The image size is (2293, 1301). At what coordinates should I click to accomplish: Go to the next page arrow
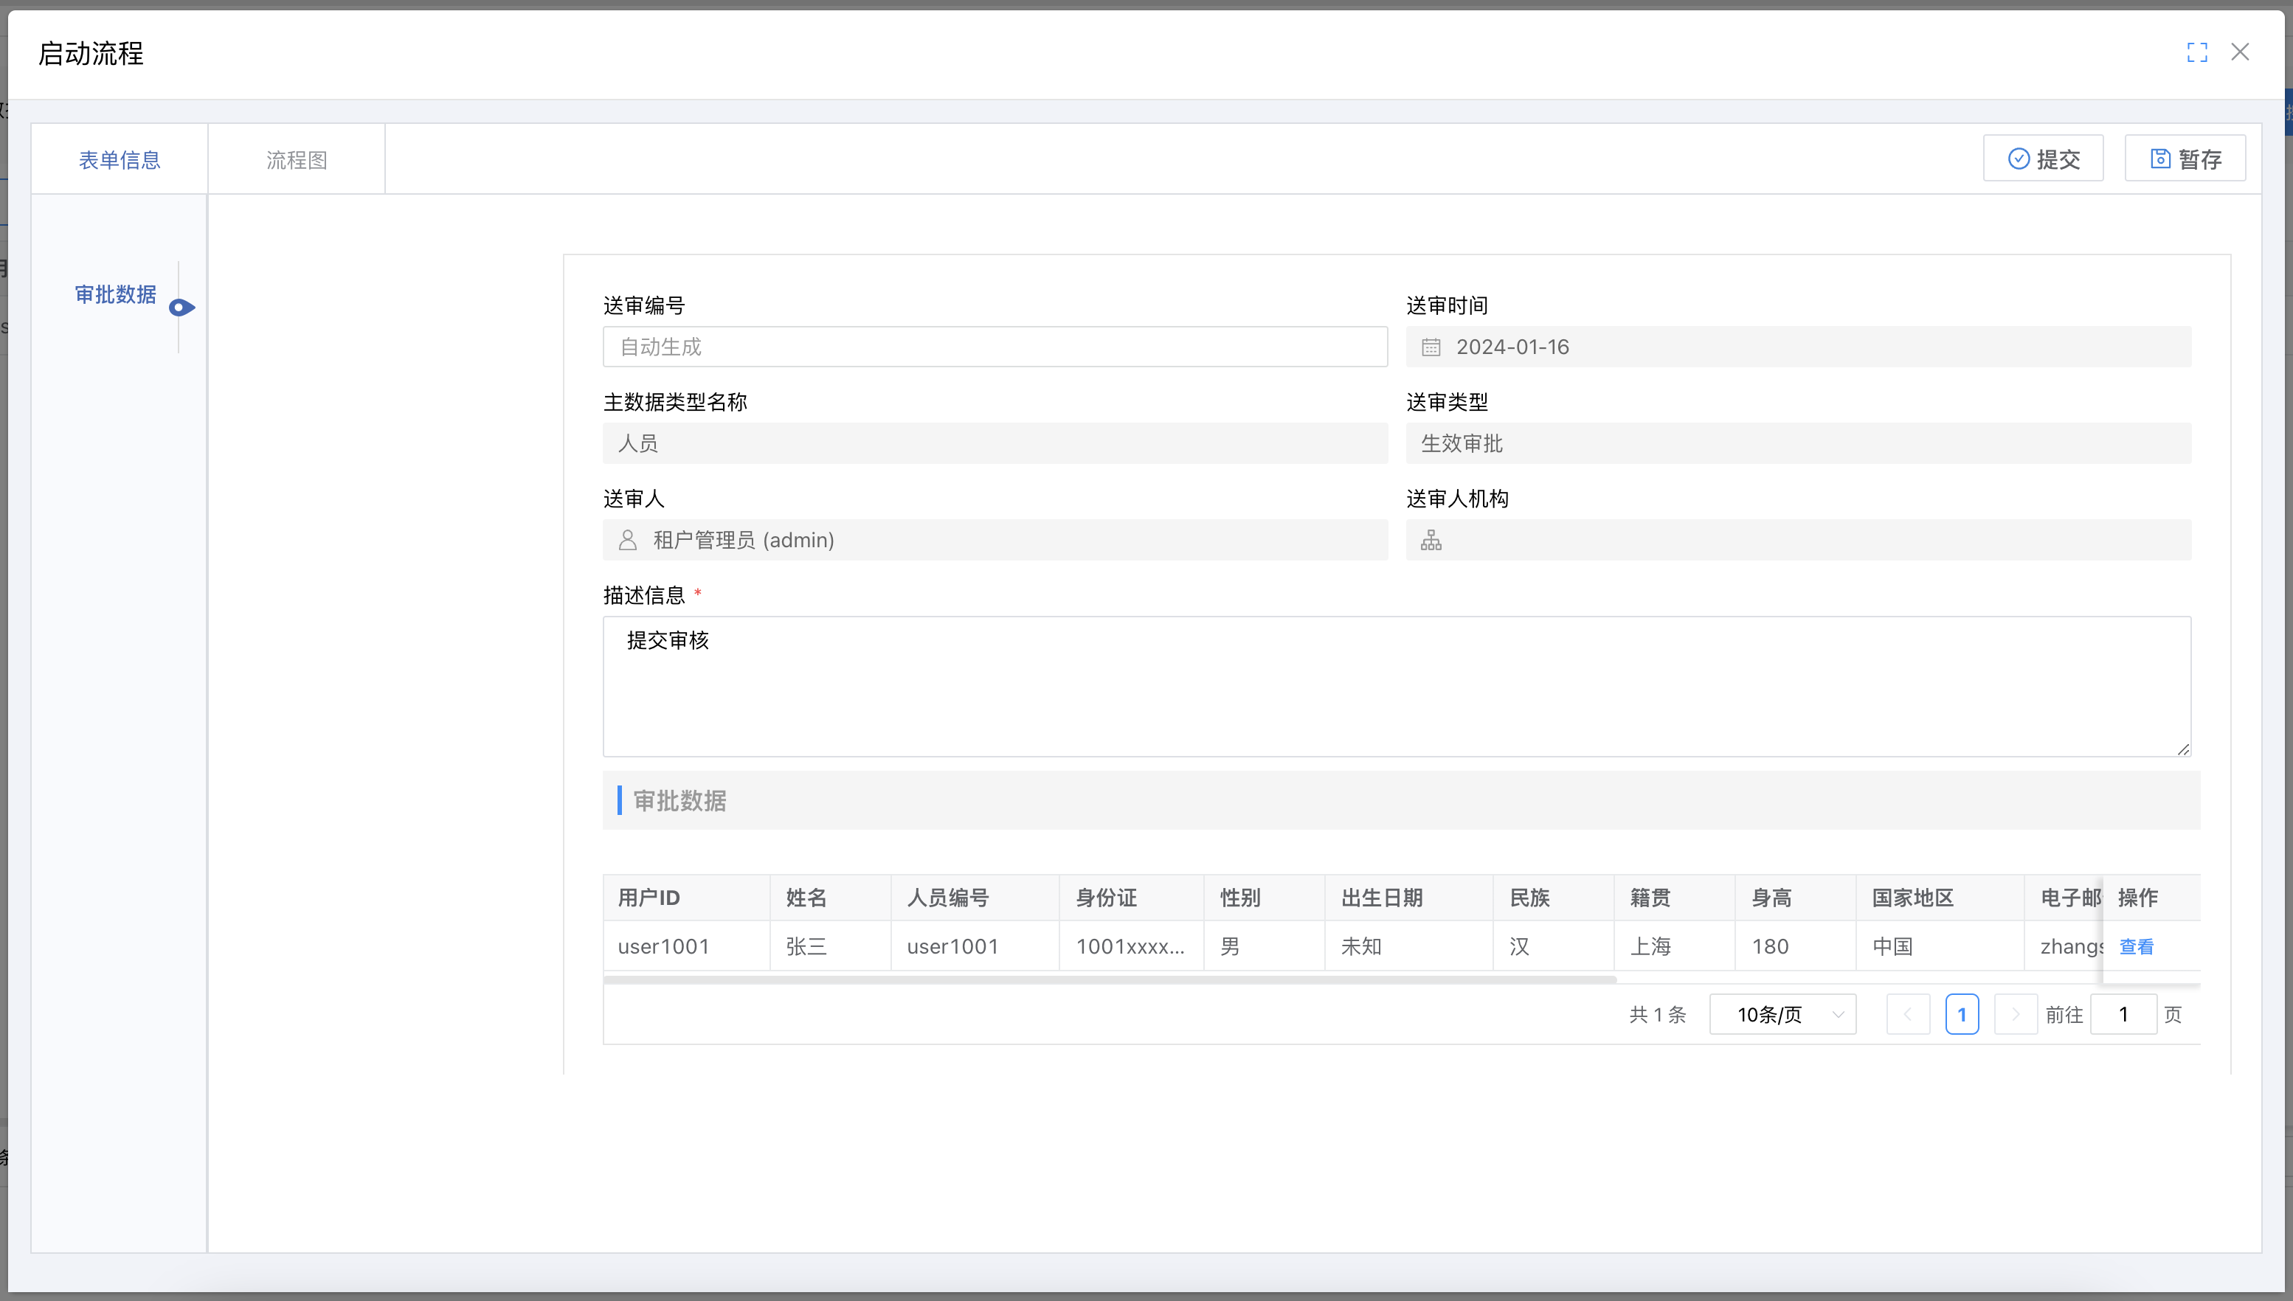2015,1014
